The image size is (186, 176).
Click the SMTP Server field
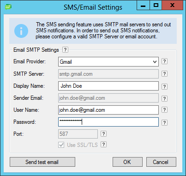click(108, 74)
